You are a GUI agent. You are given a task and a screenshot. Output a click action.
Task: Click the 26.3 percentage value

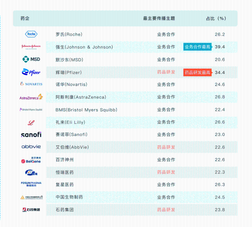pos(220,185)
